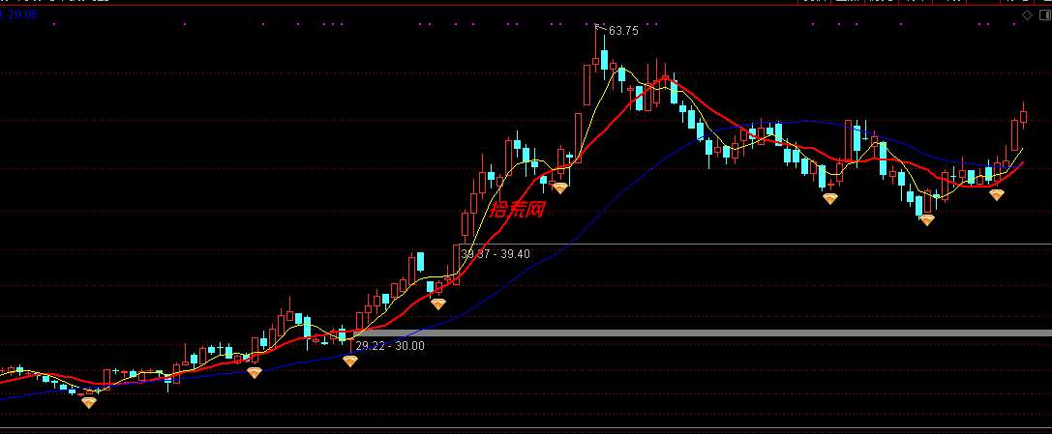Image resolution: width=1052 pixels, height=434 pixels.
Task: Select the 39.37 - 39.40 gap label
Action: [496, 254]
